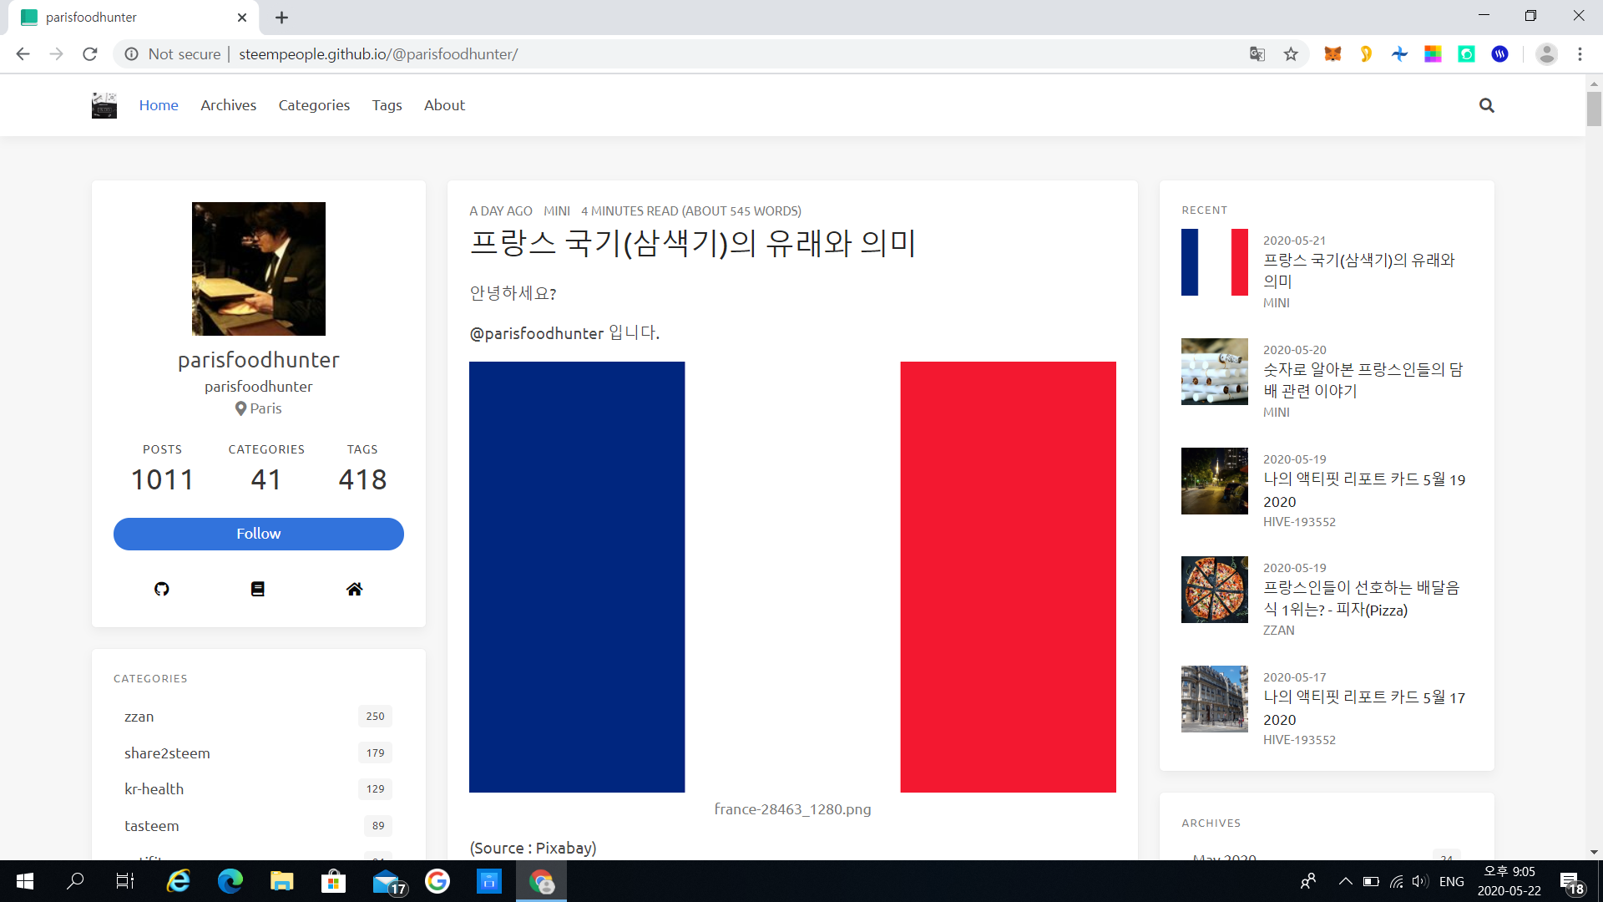View site info next to Not secure
1603x902 pixels.
[131, 54]
